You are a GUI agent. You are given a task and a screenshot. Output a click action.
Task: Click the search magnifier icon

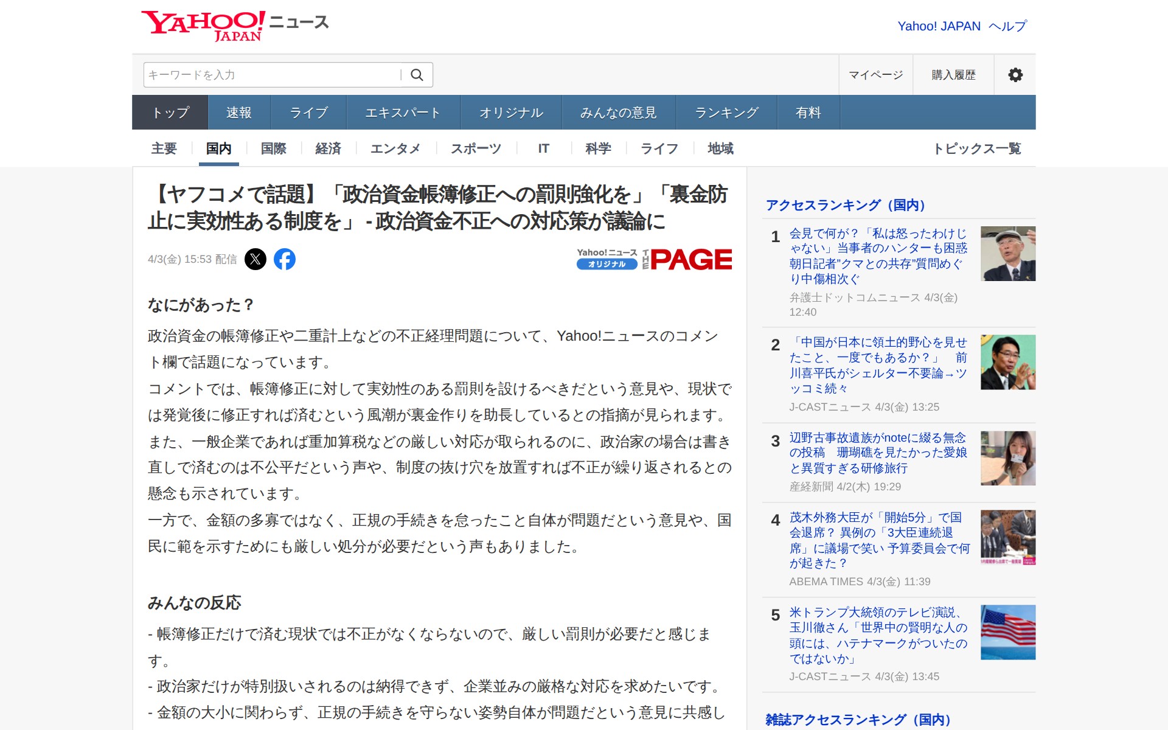tap(417, 75)
